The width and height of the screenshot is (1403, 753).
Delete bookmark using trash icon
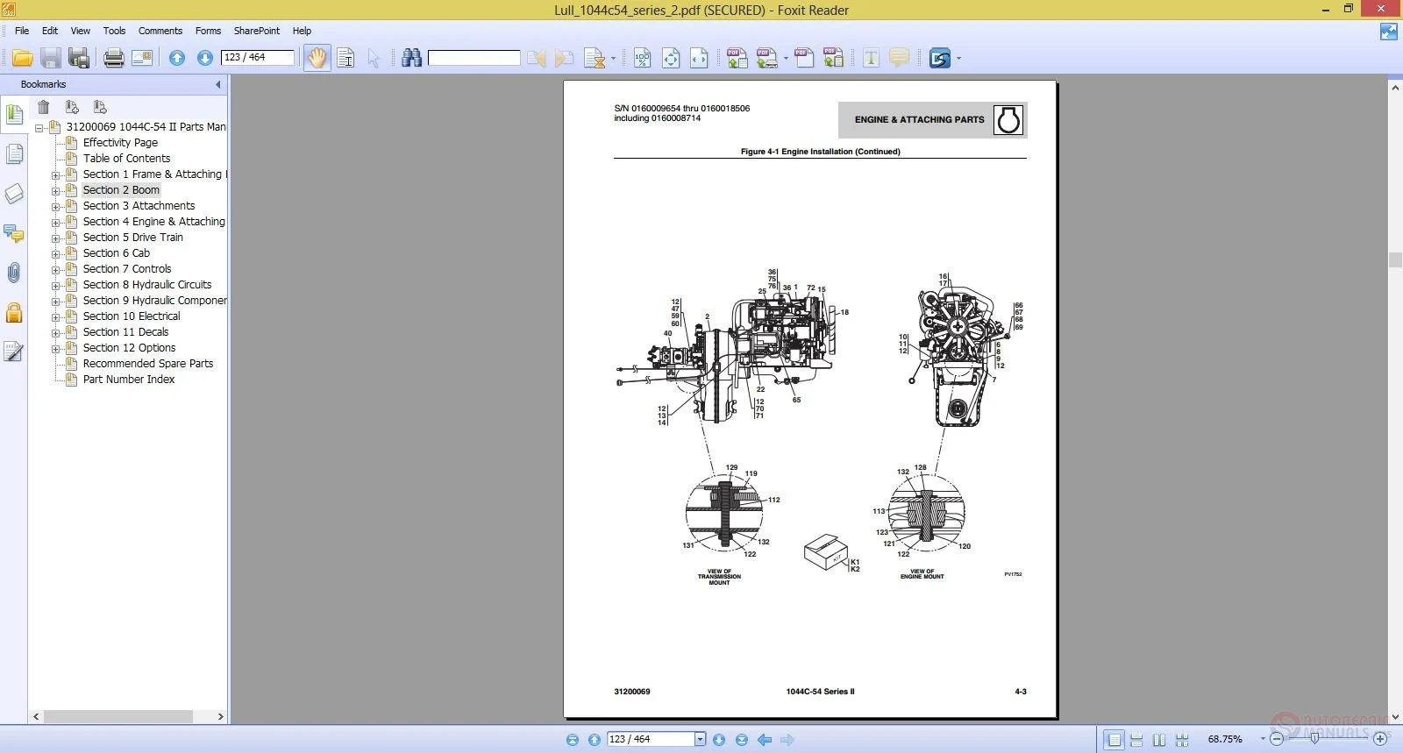point(44,107)
